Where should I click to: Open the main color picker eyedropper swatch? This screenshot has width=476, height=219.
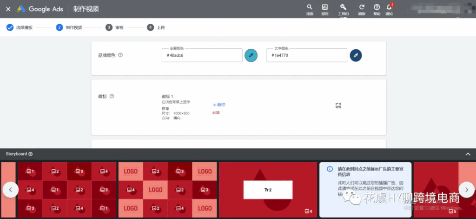251,55
